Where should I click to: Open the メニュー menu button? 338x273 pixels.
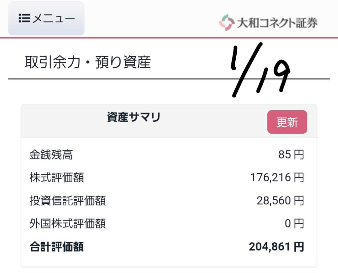click(x=46, y=18)
